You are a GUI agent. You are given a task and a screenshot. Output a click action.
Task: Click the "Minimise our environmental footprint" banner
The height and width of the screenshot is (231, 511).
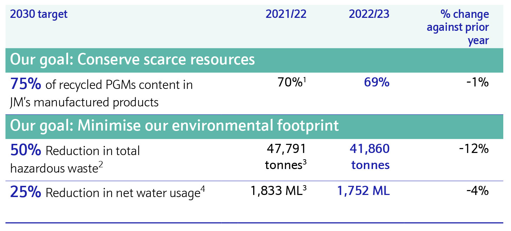(175, 126)
